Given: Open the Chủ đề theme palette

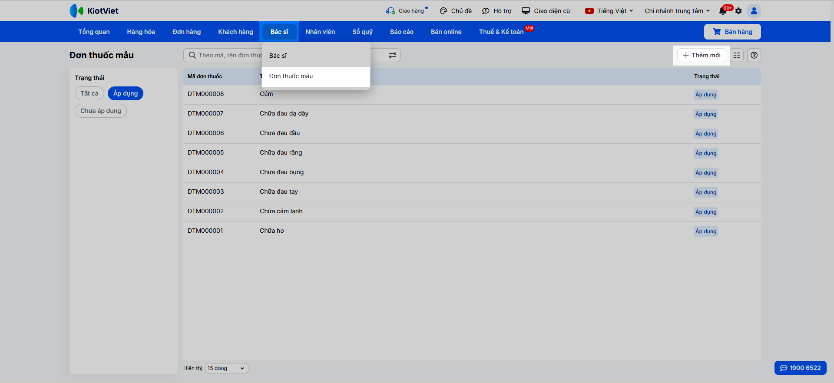Looking at the screenshot, I should click(x=456, y=11).
